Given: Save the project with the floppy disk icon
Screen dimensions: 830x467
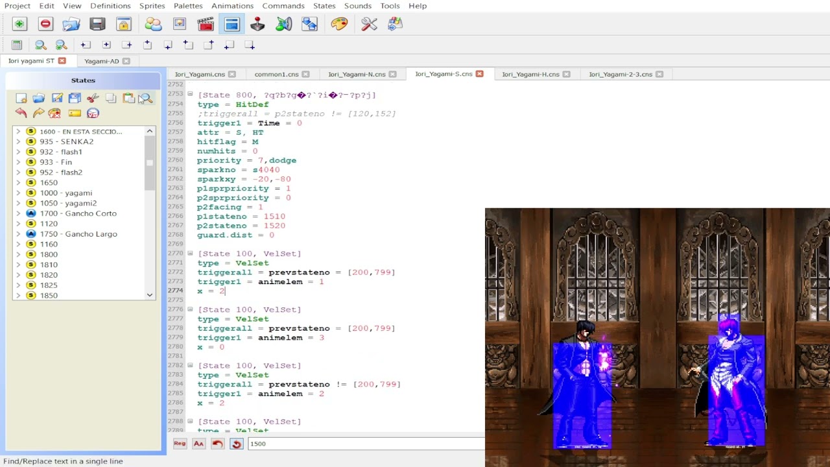Looking at the screenshot, I should pos(97,24).
